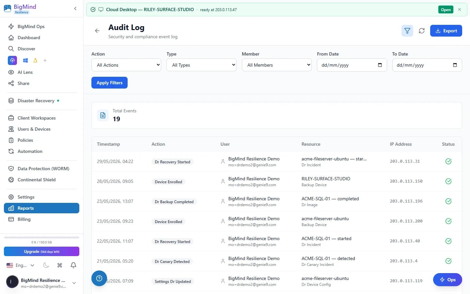This screenshot has width=470, height=294.
Task: Collapse the sidebar with the chevron icon
Action: coord(75,8)
